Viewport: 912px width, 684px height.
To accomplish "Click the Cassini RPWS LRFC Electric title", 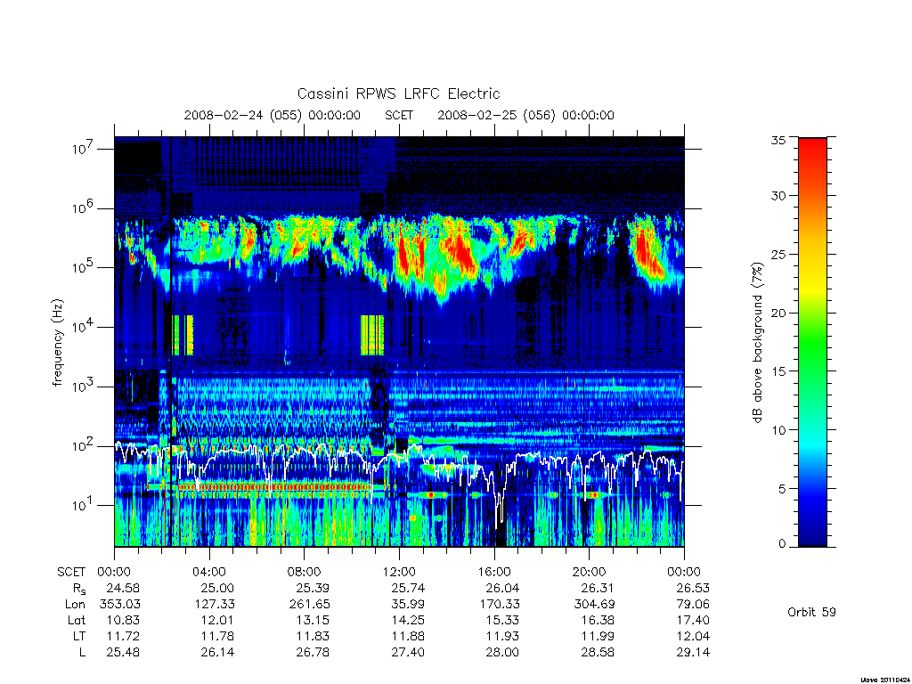I will pos(398,94).
